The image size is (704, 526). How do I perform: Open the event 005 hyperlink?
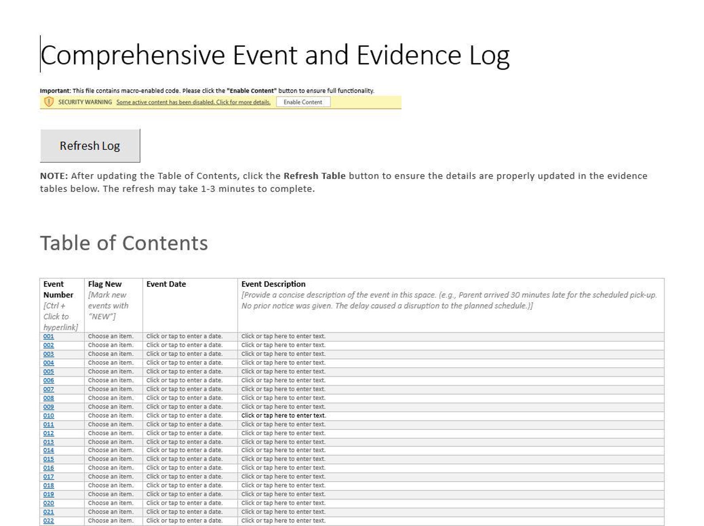pyautogui.click(x=49, y=372)
